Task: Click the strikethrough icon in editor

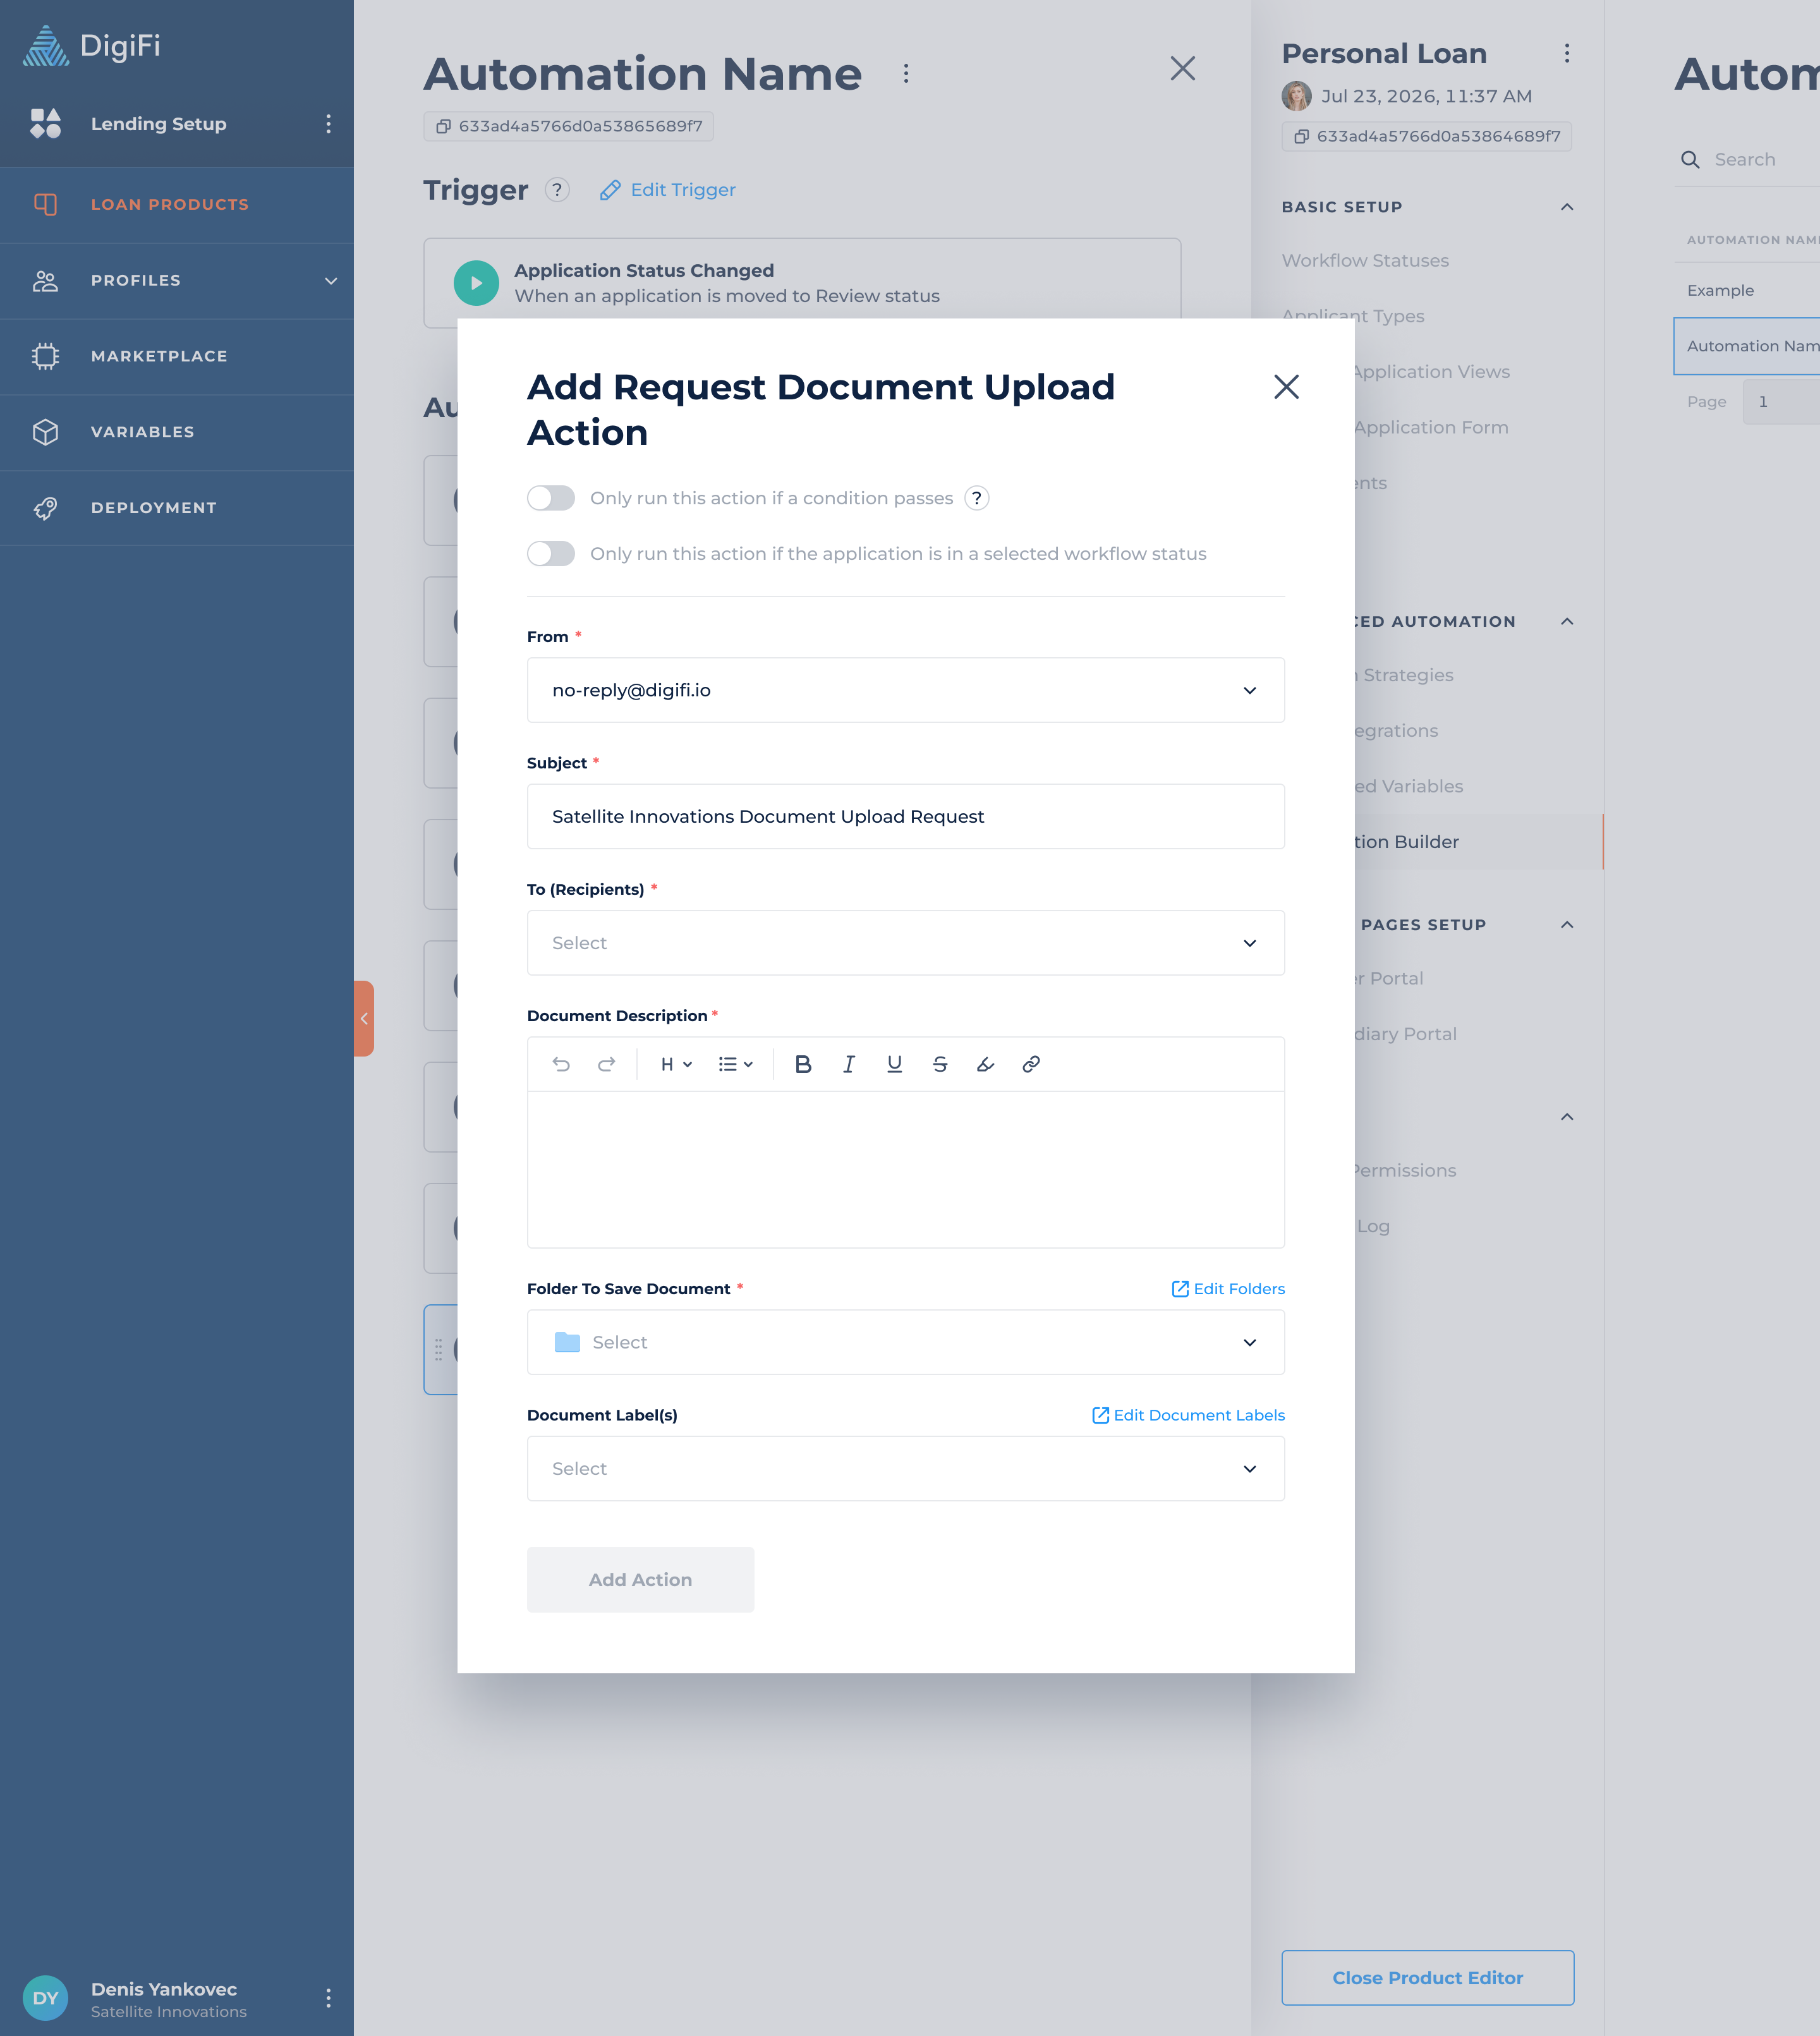Action: tap(940, 1064)
